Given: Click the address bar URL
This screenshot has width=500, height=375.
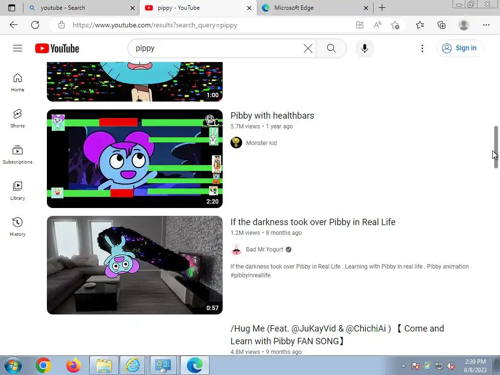Looking at the screenshot, I should click(x=155, y=25).
